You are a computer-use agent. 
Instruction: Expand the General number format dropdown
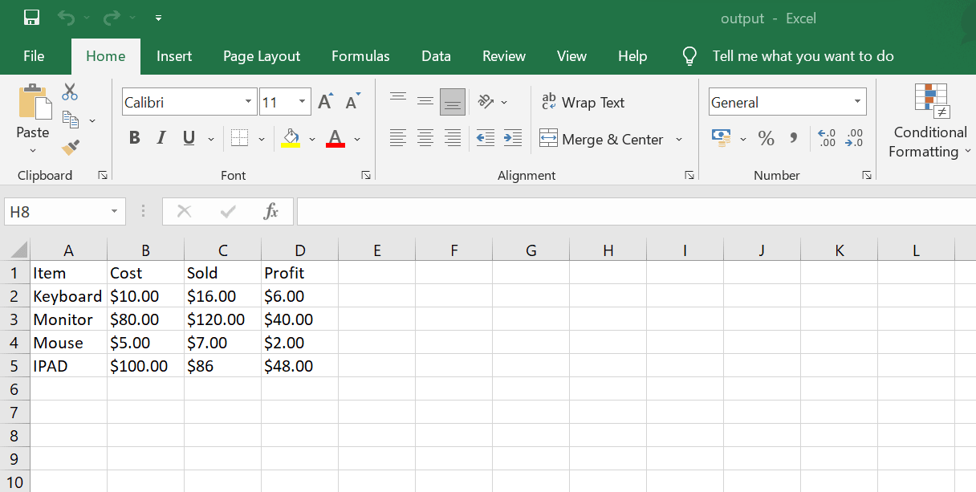point(857,102)
